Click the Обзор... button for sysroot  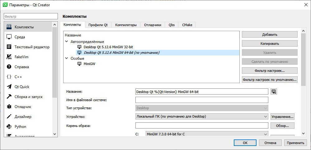(282, 126)
